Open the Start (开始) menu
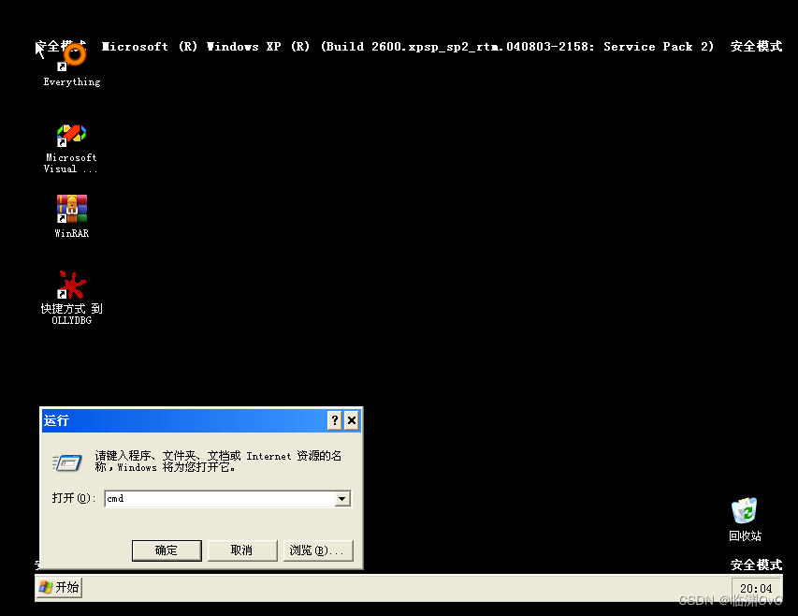The width and height of the screenshot is (798, 616). pos(59,588)
